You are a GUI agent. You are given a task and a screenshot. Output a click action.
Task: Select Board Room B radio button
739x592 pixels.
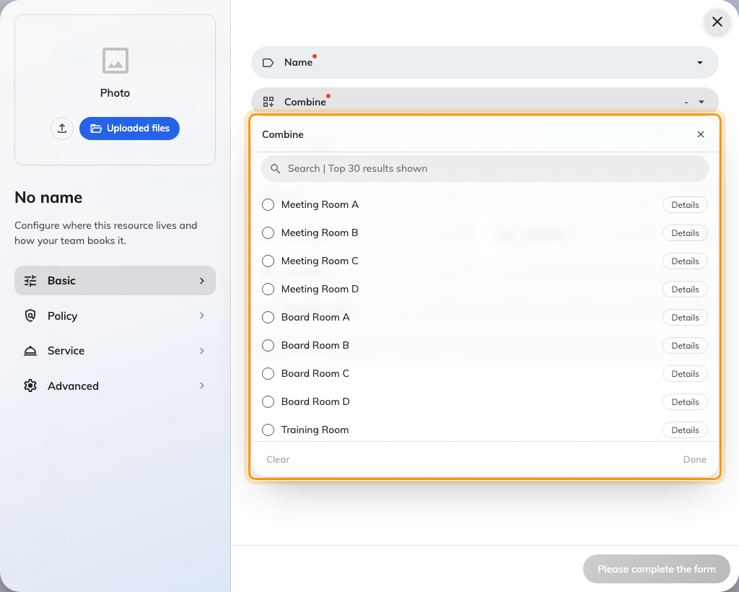268,346
